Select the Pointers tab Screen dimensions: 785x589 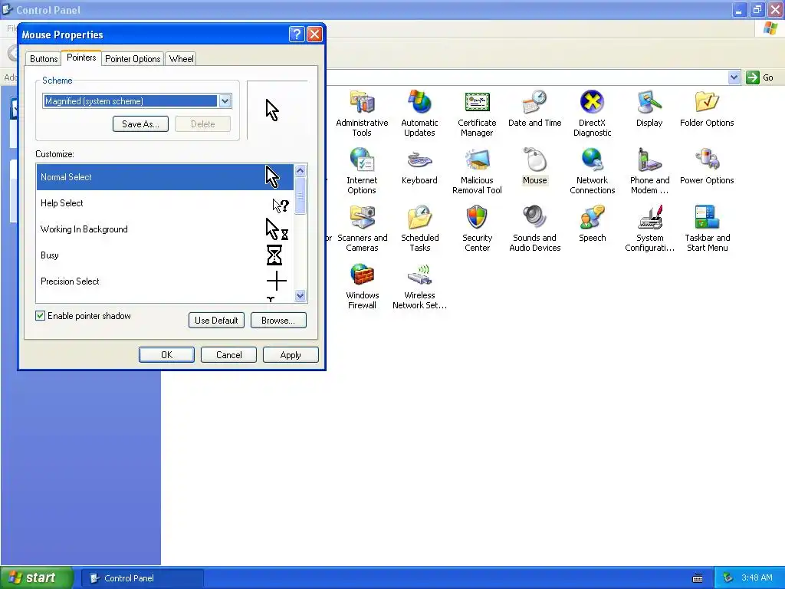[81, 58]
